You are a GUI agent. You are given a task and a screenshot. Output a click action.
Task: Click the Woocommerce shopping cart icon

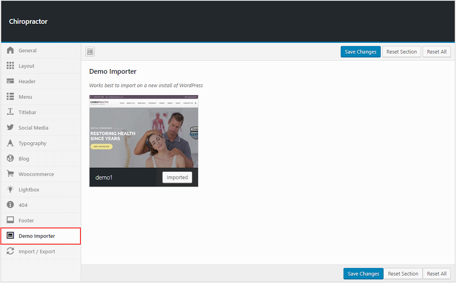tap(10, 174)
